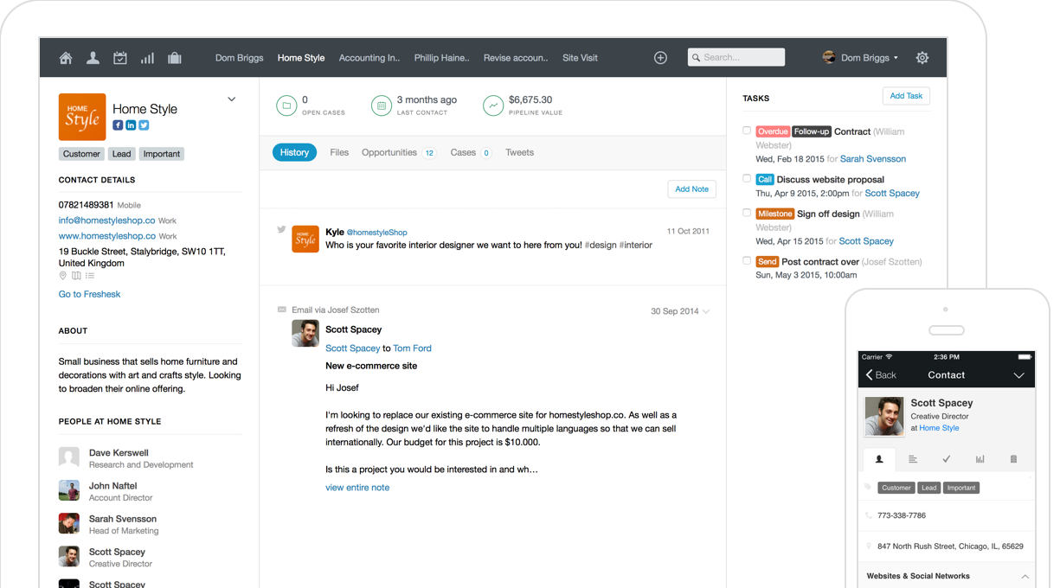Click Scott Spacey link in Sign off design task
The image size is (1060, 588).
[x=866, y=241]
